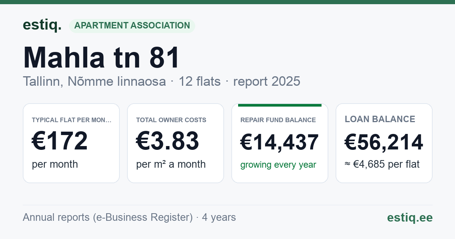455x239 pixels.
Task: Open the Repair fund balance card
Action: [280, 143]
